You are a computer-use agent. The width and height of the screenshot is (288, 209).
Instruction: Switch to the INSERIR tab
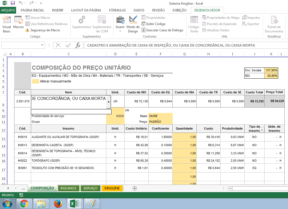(58, 10)
